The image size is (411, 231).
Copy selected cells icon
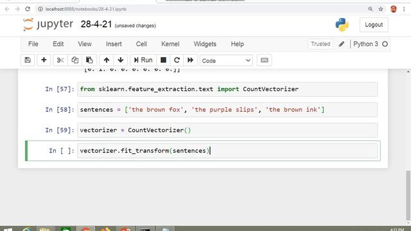coord(74,60)
